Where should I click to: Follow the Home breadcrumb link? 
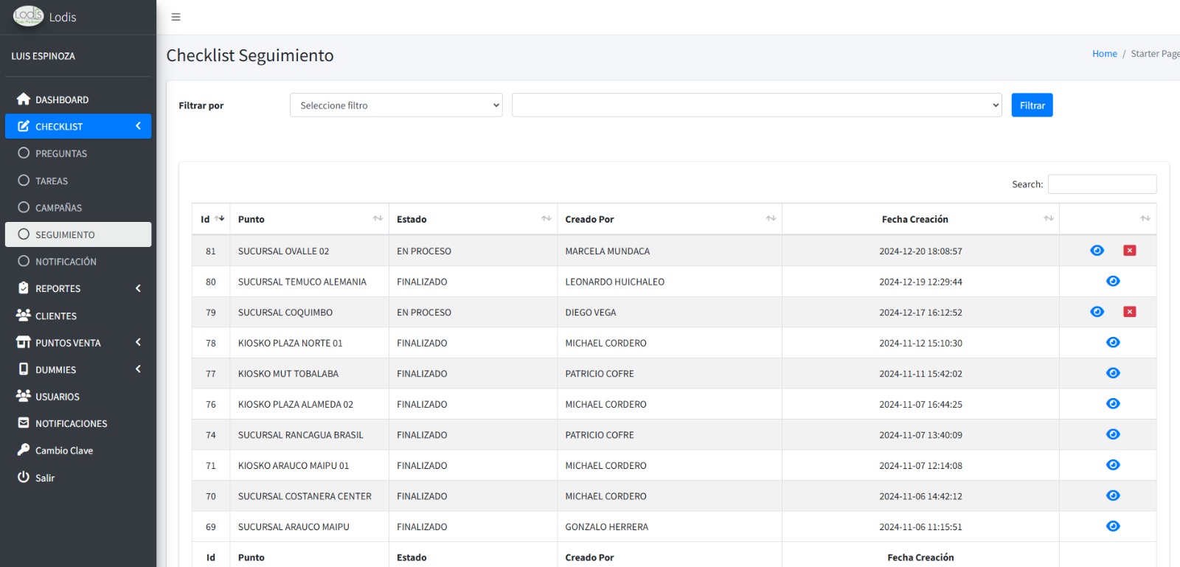coord(1104,54)
